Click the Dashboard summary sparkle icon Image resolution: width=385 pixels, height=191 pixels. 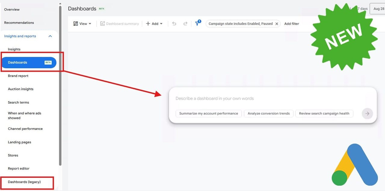click(103, 24)
